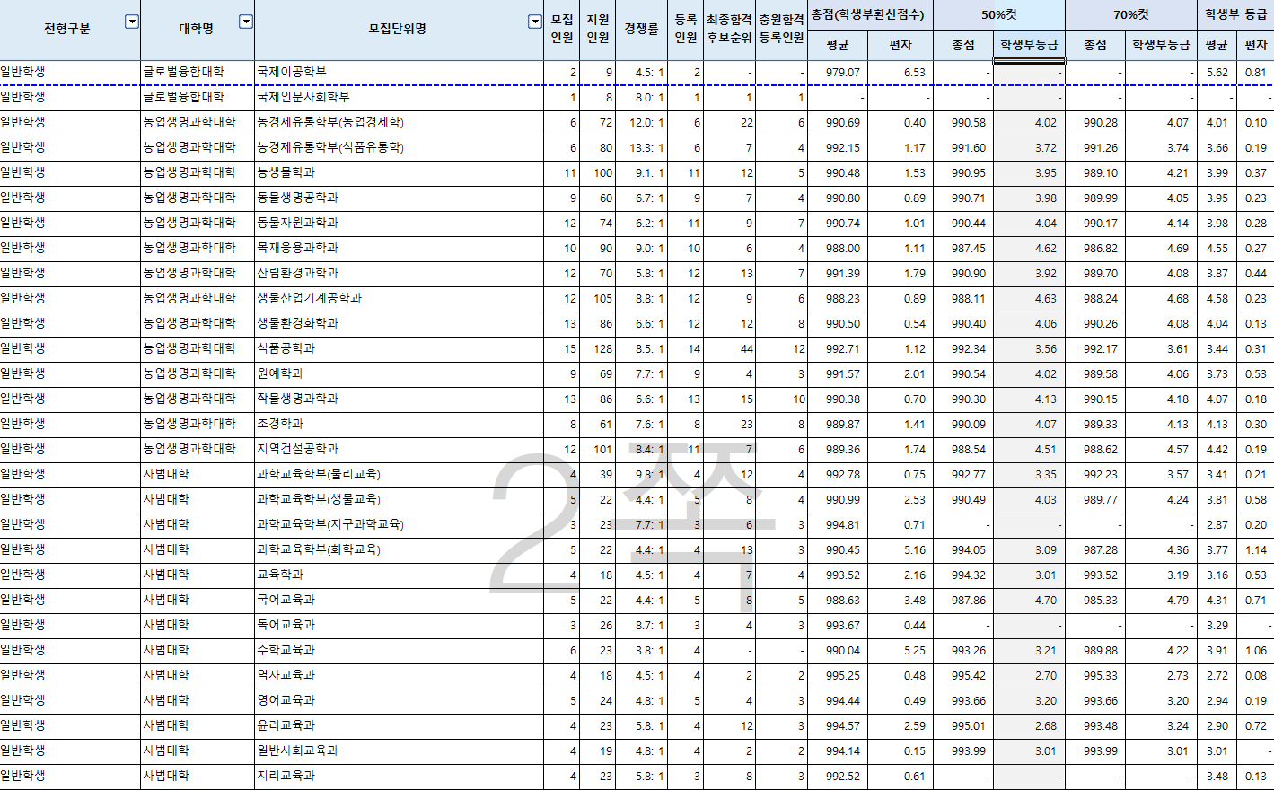Open the 전형구분 filter dropdown
This screenshot has height=790, width=1274.
[x=132, y=22]
